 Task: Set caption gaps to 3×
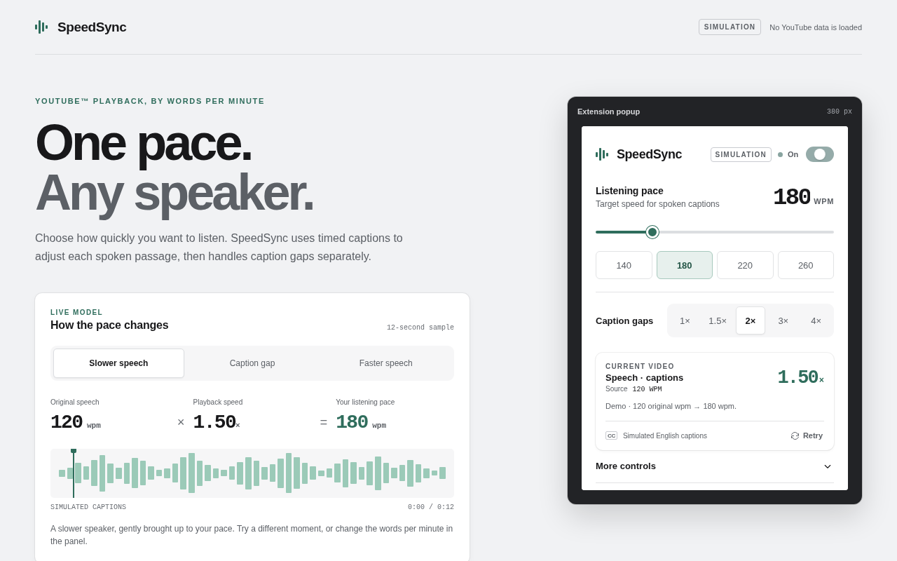point(783,320)
